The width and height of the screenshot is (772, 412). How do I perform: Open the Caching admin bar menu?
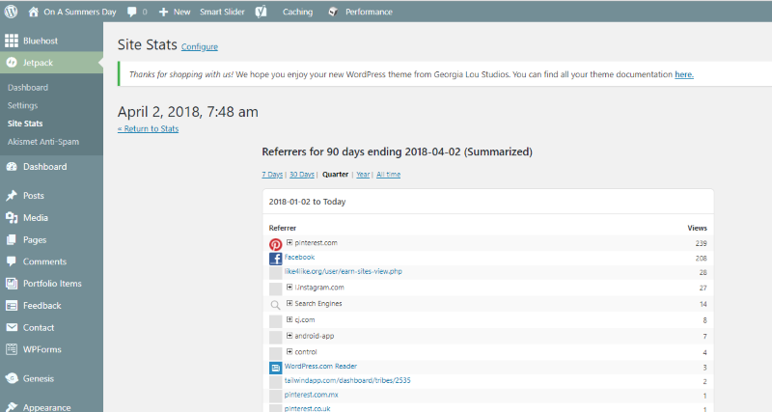click(297, 12)
